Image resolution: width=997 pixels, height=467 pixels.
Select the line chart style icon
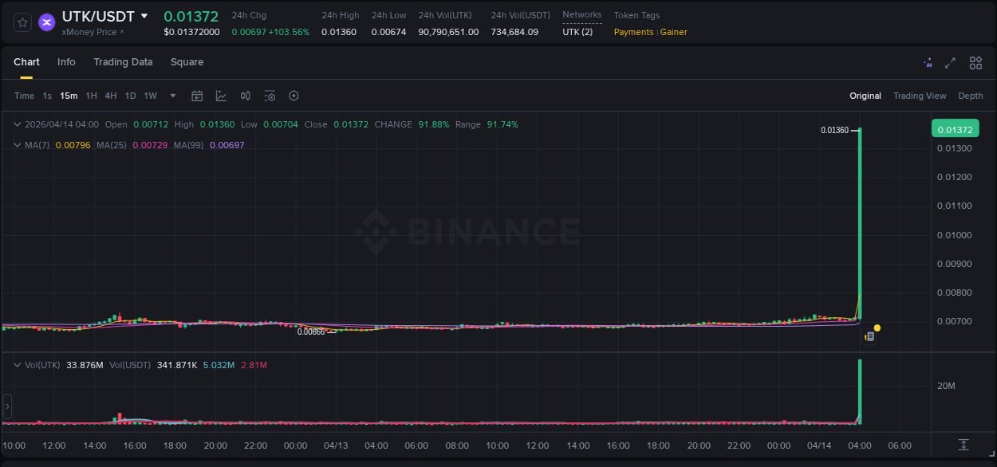[x=220, y=96]
